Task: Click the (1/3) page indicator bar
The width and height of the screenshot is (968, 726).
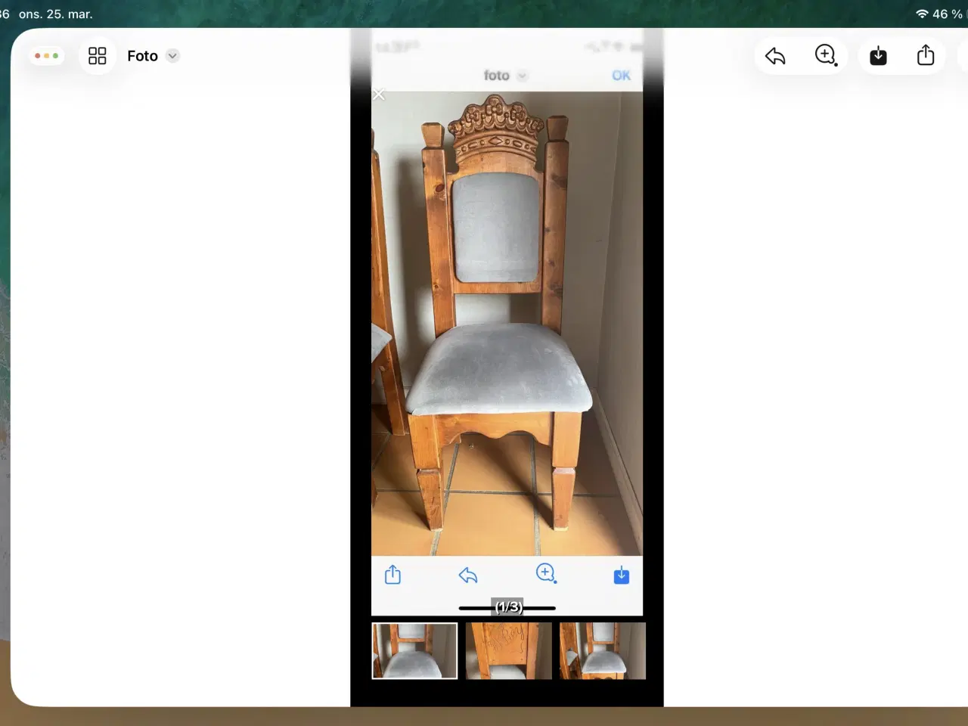Action: (x=507, y=607)
